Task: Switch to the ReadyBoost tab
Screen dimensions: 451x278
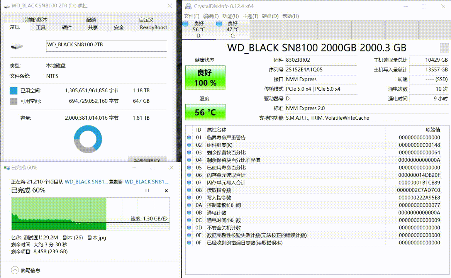Action: pyautogui.click(x=153, y=27)
